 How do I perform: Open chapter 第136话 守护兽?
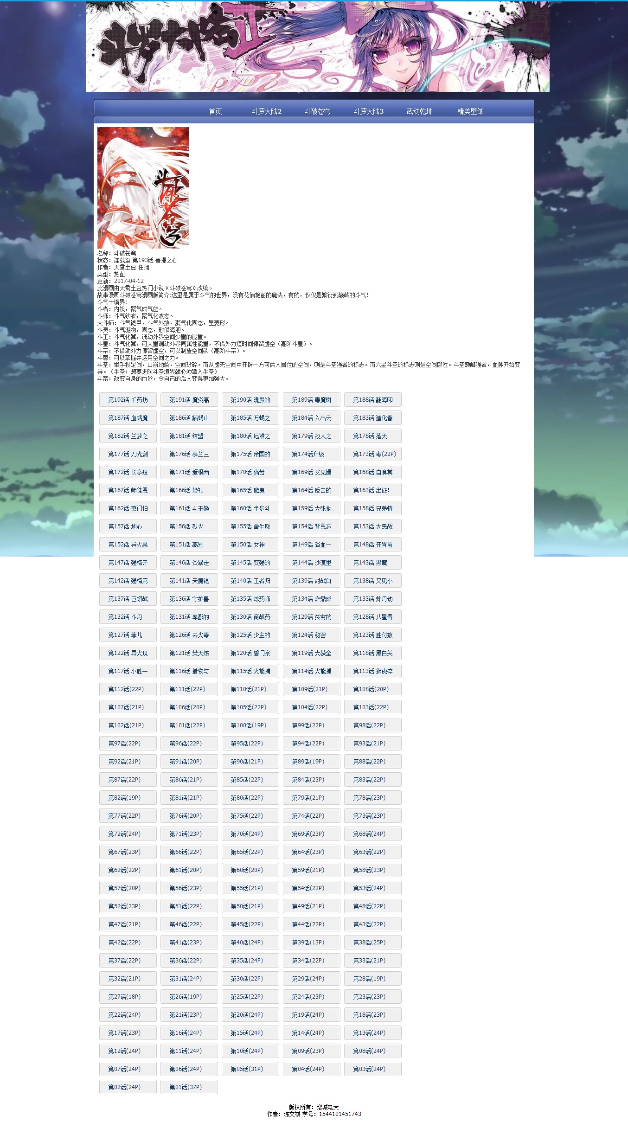tap(189, 599)
